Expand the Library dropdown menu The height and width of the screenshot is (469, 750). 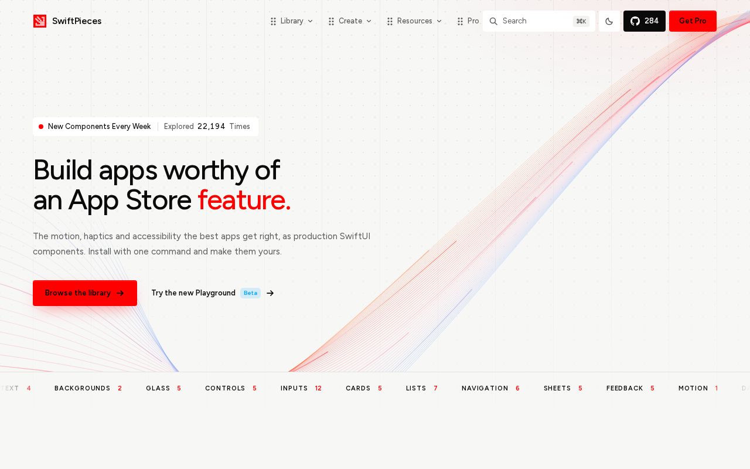pos(292,21)
